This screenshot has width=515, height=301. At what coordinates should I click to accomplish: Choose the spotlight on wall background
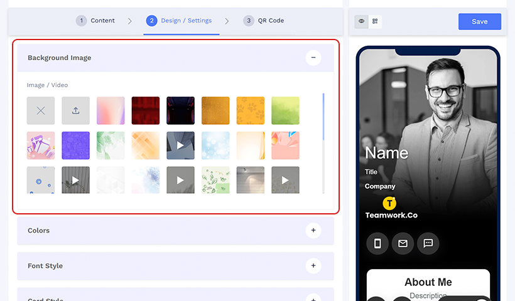(250, 180)
